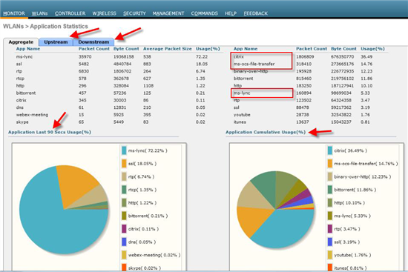Click the dns blue swatch in legend
This screenshot has height=272, width=408.
click(x=124, y=242)
